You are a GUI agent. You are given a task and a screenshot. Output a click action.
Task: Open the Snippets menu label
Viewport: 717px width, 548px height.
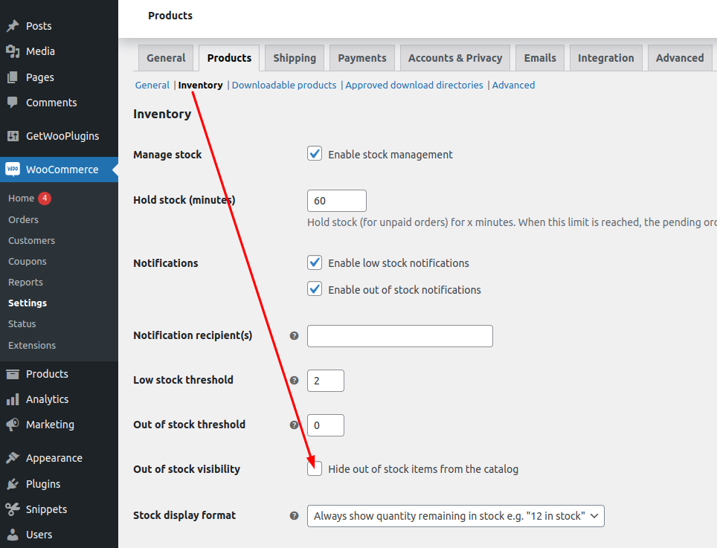click(x=46, y=509)
